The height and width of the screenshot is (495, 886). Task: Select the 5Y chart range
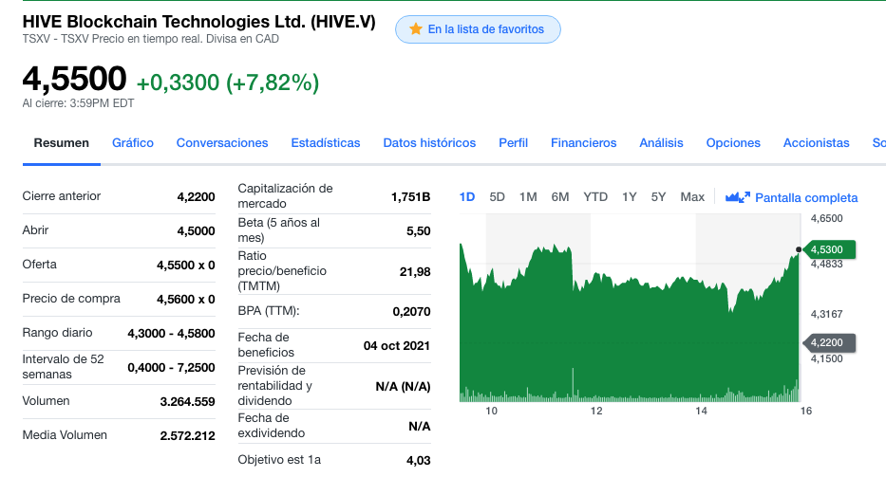pyautogui.click(x=658, y=197)
